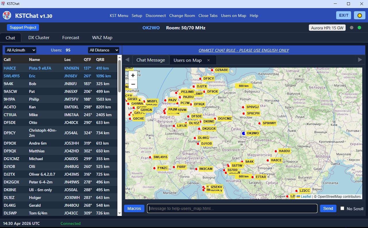Click the right tab scroll arrow
This screenshot has height=228, width=368.
[360, 60]
